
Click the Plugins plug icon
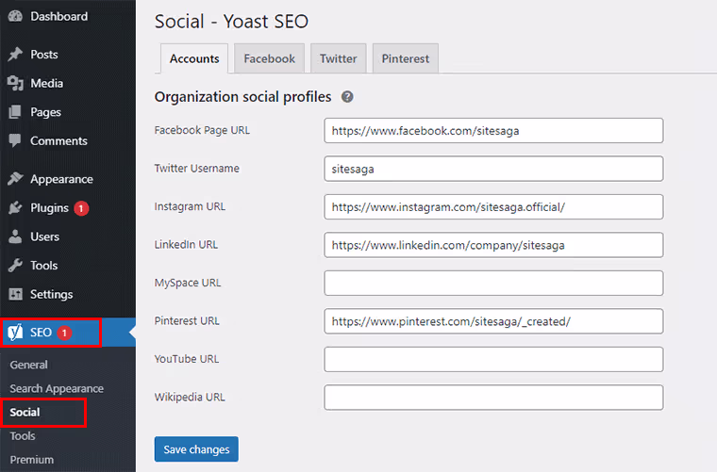tap(15, 207)
